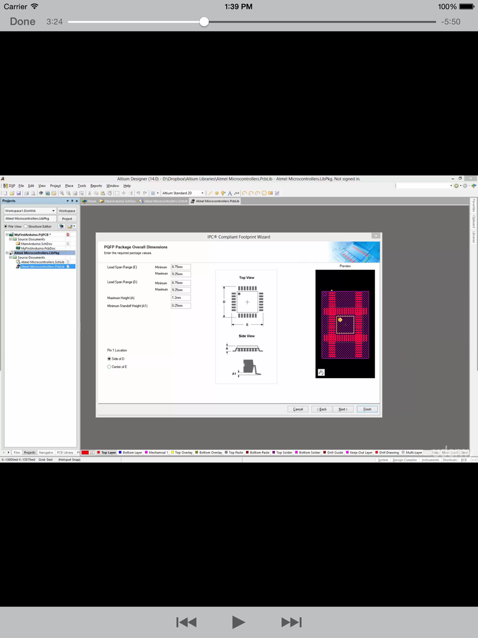Select the place fill rectangle tool
This screenshot has width=478, height=638.
[270, 193]
